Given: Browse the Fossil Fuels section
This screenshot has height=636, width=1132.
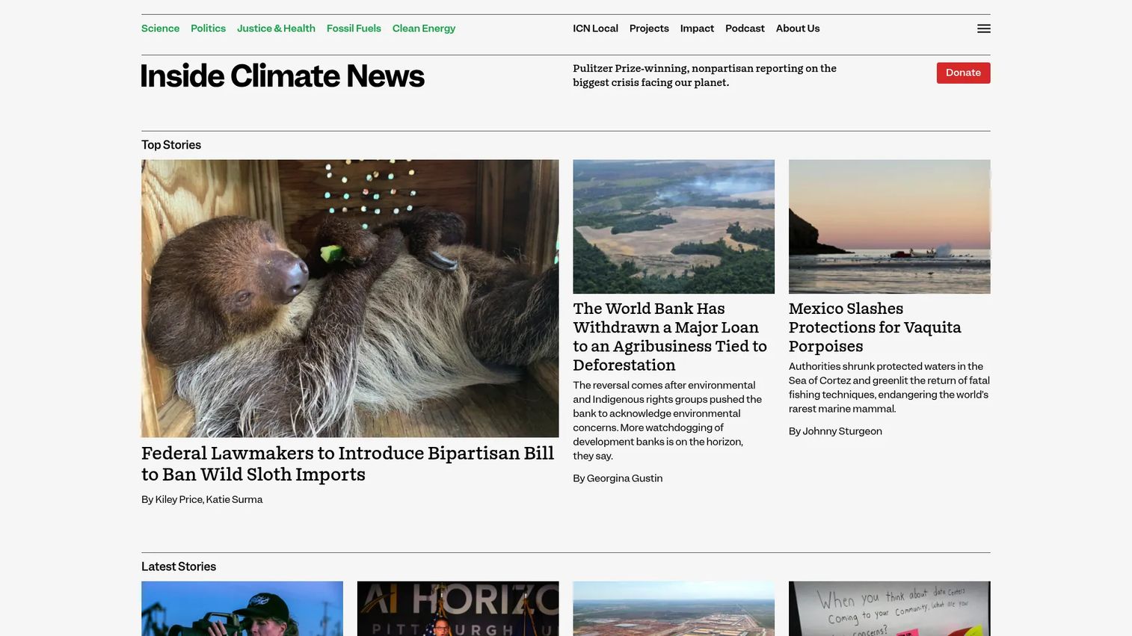Looking at the screenshot, I should coord(354,28).
